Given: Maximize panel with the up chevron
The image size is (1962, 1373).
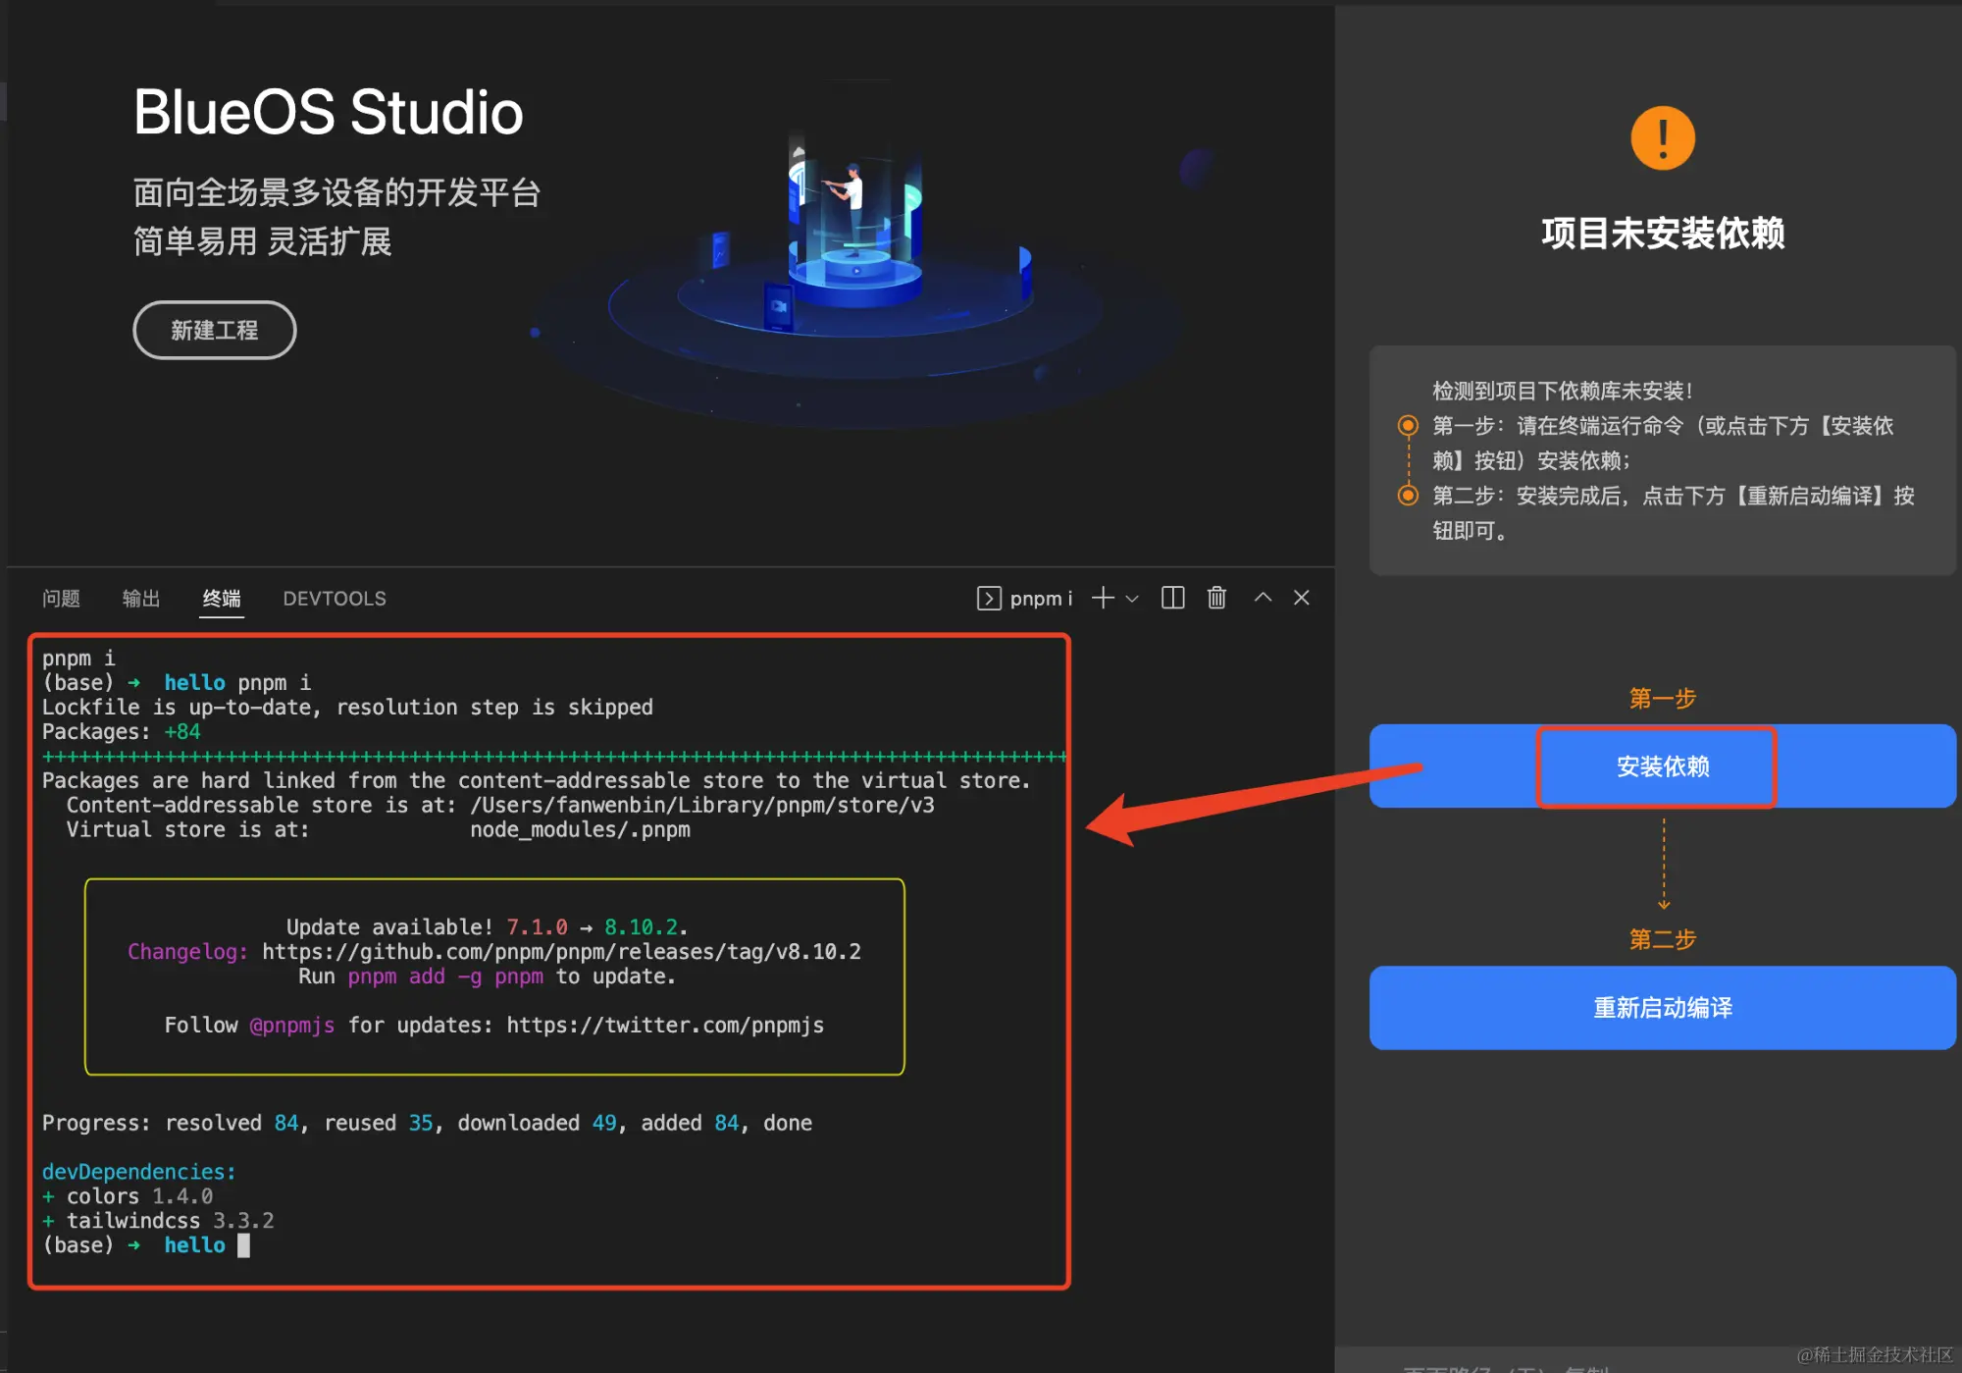Looking at the screenshot, I should [x=1263, y=597].
